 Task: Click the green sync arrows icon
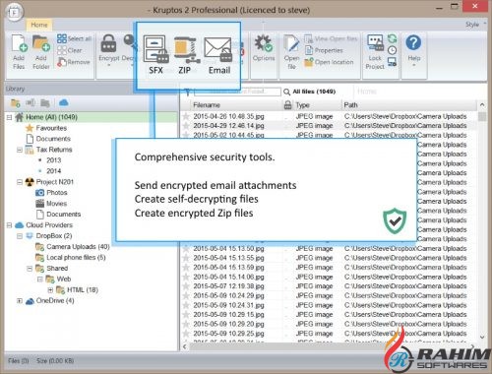click(392, 38)
